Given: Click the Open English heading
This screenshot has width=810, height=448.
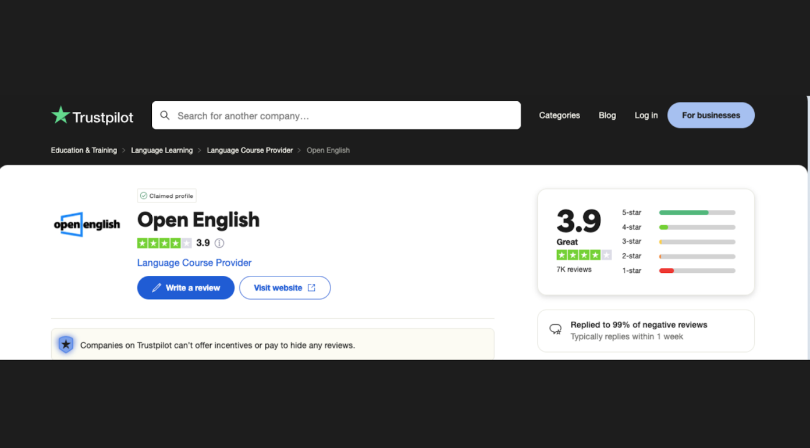Looking at the screenshot, I should pyautogui.click(x=198, y=220).
